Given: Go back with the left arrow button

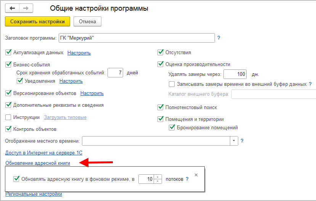Looking at the screenshot, I should tap(12, 8).
